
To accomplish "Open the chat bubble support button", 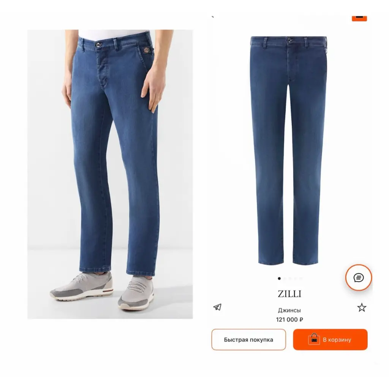I will pyautogui.click(x=359, y=278).
